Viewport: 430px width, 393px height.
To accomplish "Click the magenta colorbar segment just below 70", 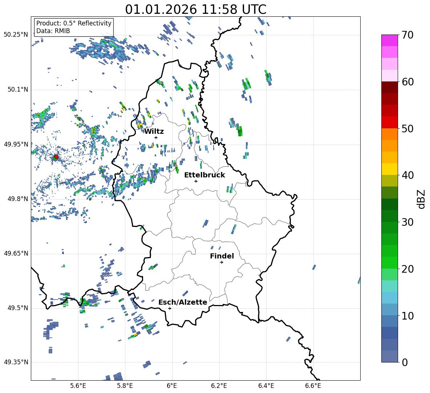I will tap(389, 40).
